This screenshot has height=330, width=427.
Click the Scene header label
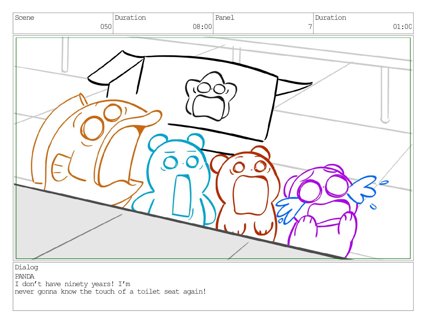[25, 18]
